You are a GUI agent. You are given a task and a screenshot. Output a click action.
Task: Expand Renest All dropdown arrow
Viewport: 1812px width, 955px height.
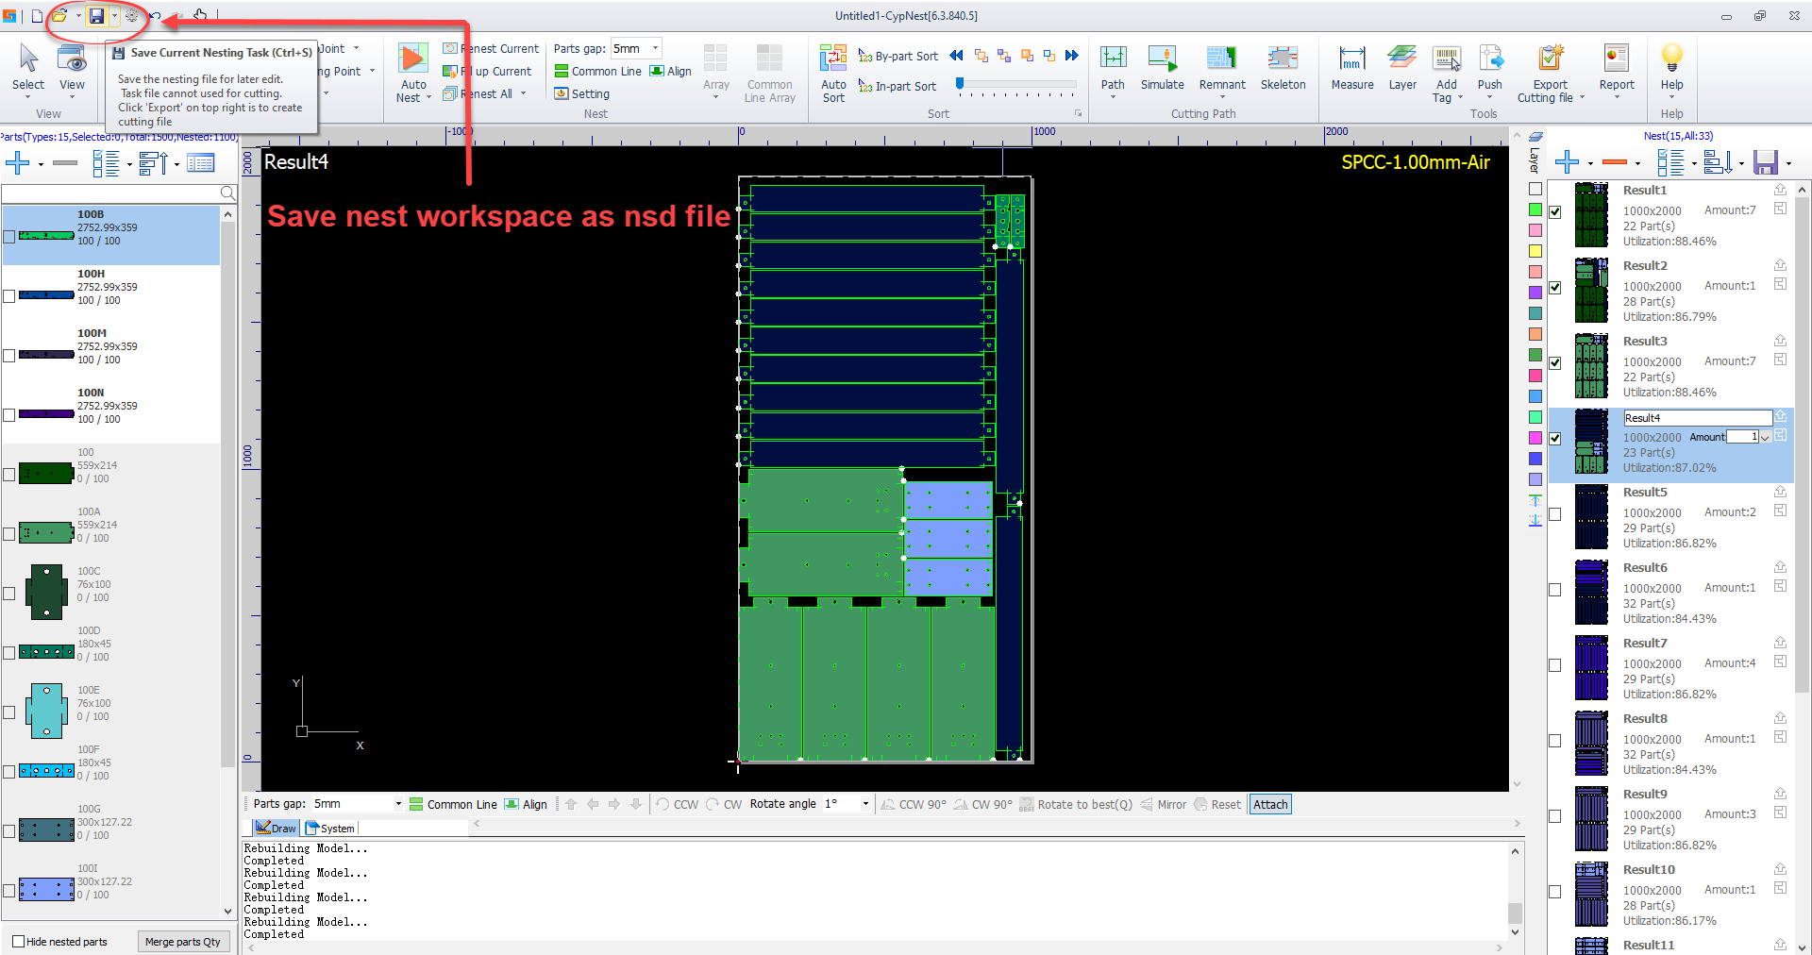point(523,93)
